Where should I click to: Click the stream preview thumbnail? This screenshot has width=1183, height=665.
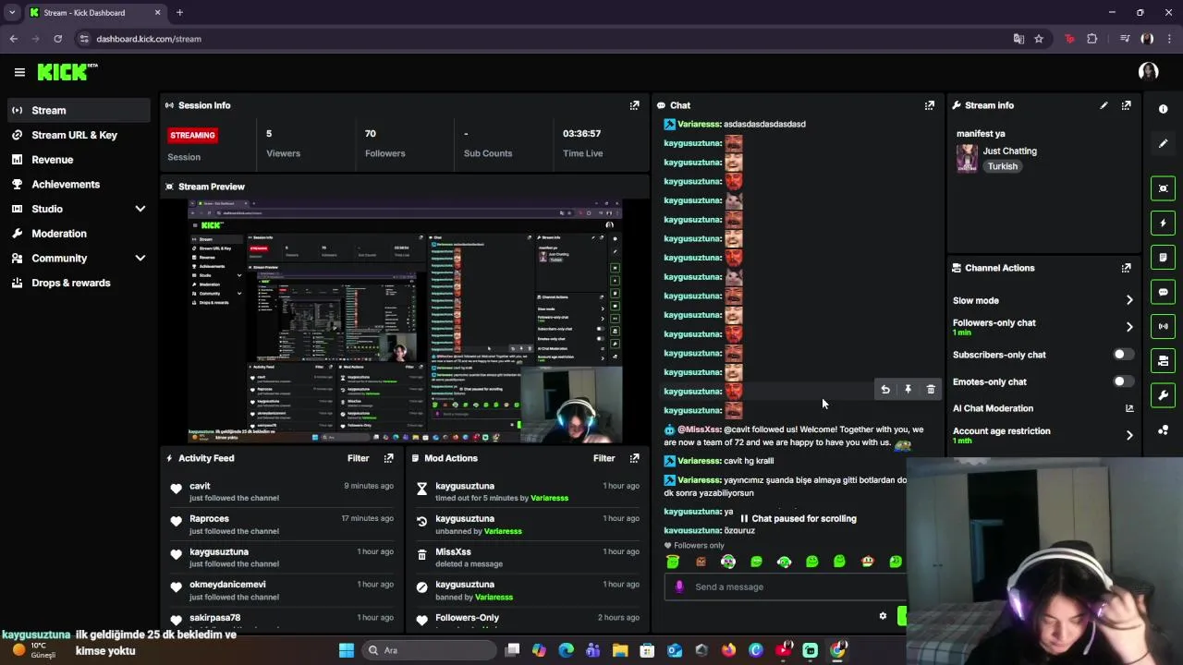point(405,320)
